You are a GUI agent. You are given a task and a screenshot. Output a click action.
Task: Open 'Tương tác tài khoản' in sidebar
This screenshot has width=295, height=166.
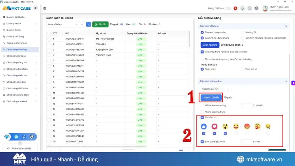click(20, 43)
